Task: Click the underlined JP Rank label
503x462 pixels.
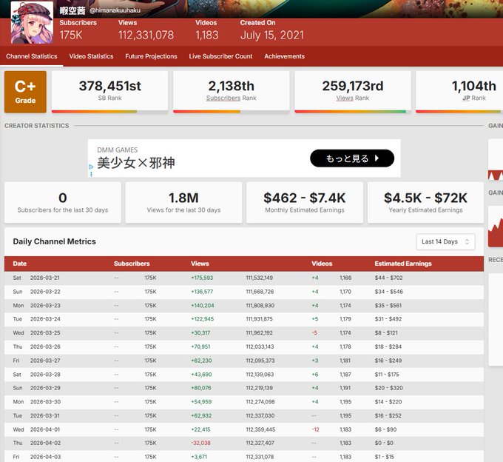Action: [x=466, y=98]
